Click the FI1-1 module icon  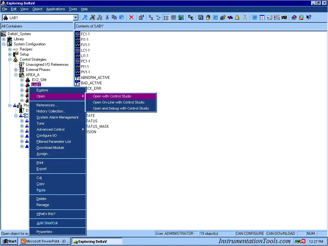coord(78,40)
